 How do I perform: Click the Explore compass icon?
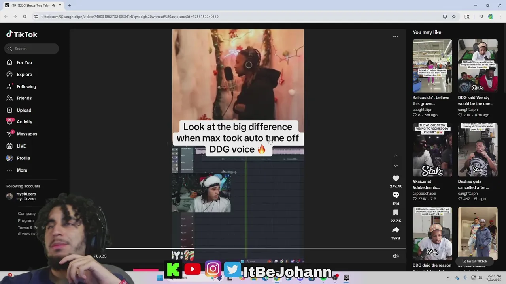[x=9, y=75]
